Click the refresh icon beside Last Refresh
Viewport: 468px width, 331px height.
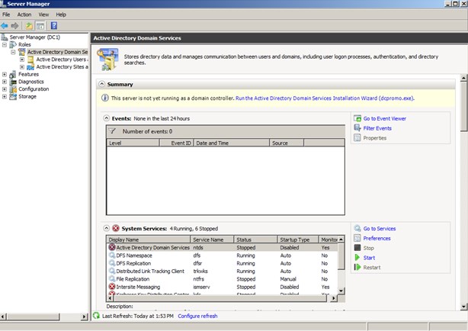click(96, 316)
